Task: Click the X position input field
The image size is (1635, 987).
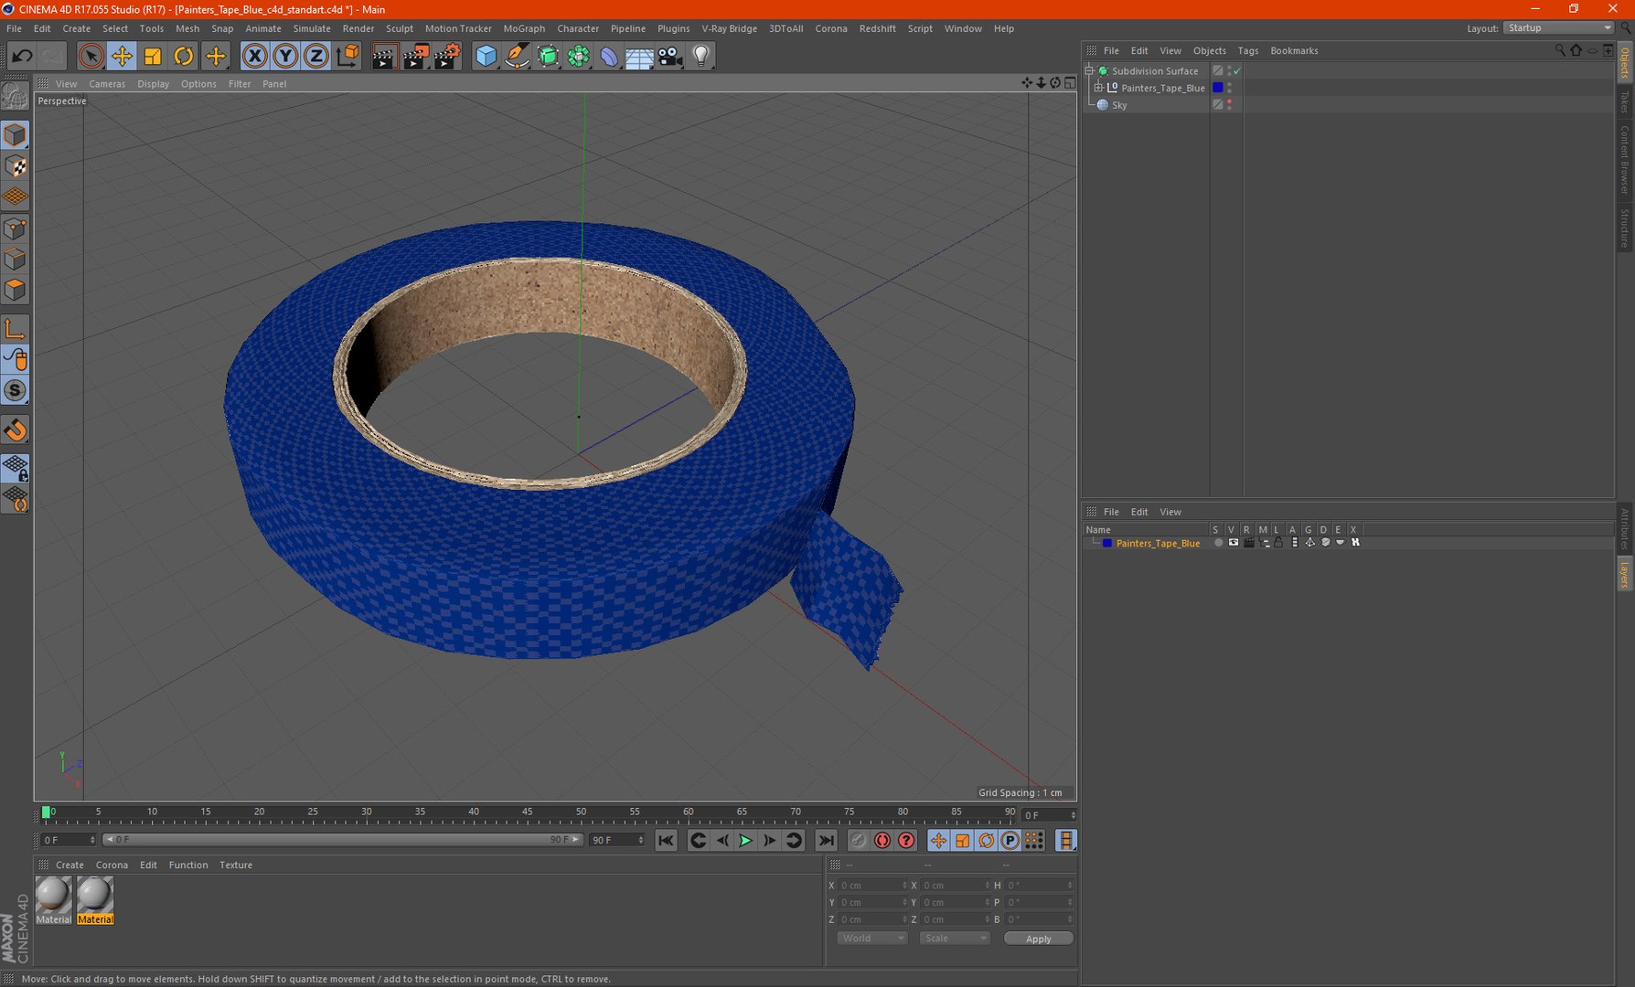Action: pyautogui.click(x=873, y=885)
